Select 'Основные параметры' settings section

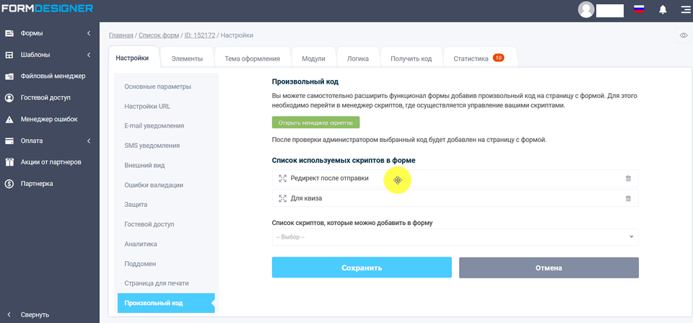(157, 87)
